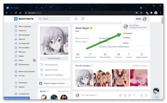Open the pink-background blonde girl photo
The height and width of the screenshot is (103, 167).
coord(139,78)
